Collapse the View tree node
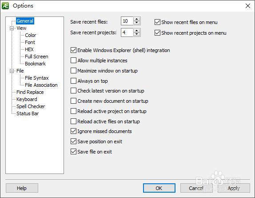 (12, 28)
